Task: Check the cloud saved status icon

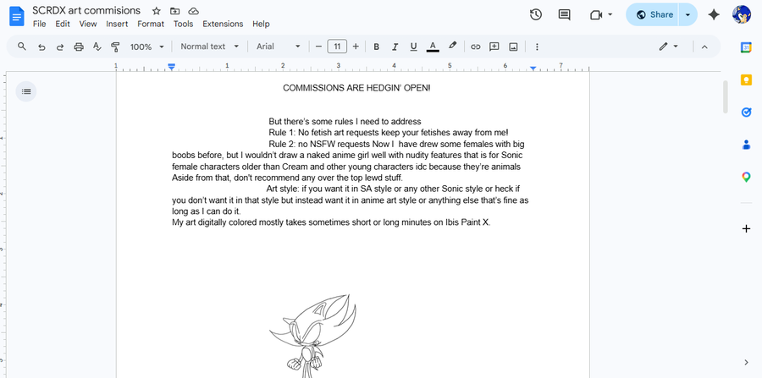Action: (193, 11)
